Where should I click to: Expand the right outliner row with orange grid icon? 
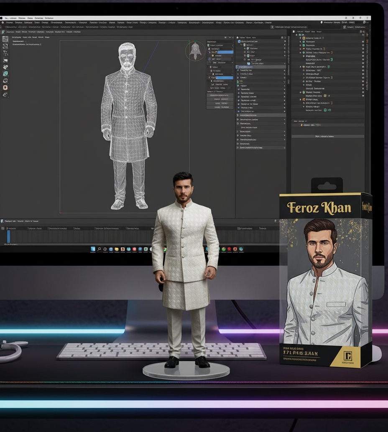301,99
